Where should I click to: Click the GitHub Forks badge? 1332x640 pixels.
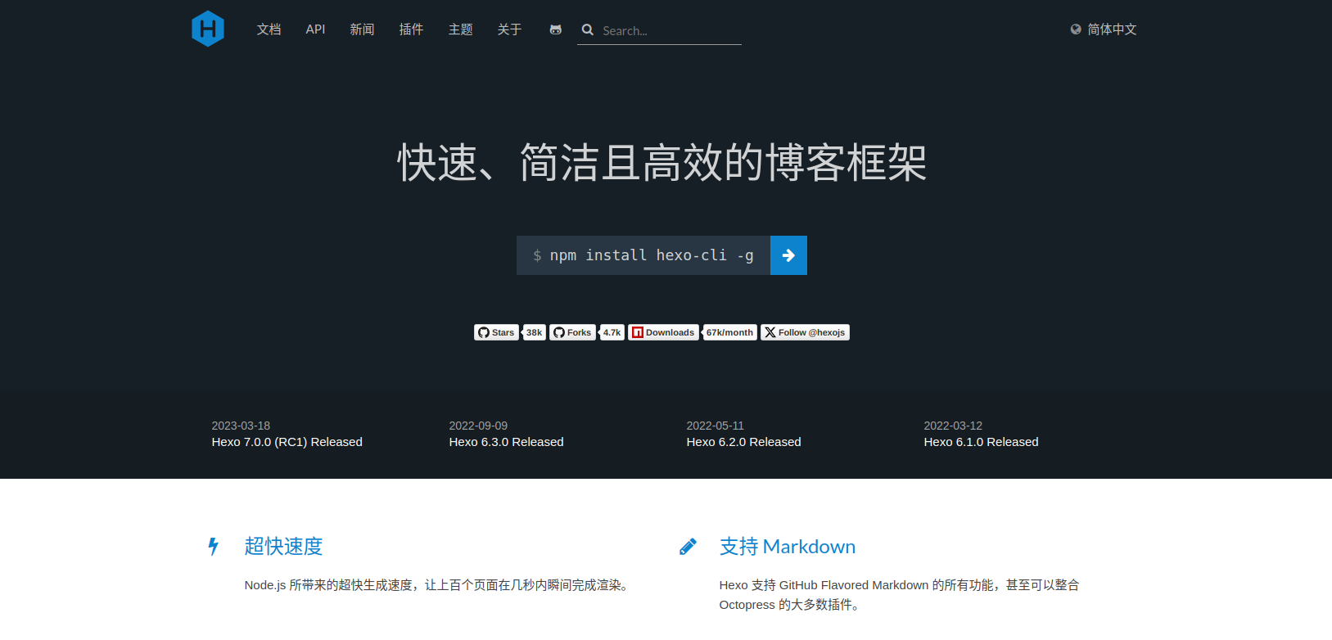(572, 332)
